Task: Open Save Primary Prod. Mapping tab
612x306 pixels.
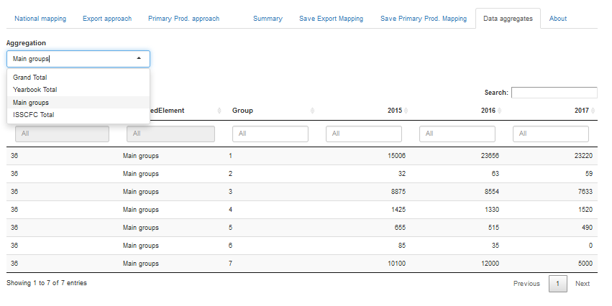Action: pyautogui.click(x=423, y=19)
